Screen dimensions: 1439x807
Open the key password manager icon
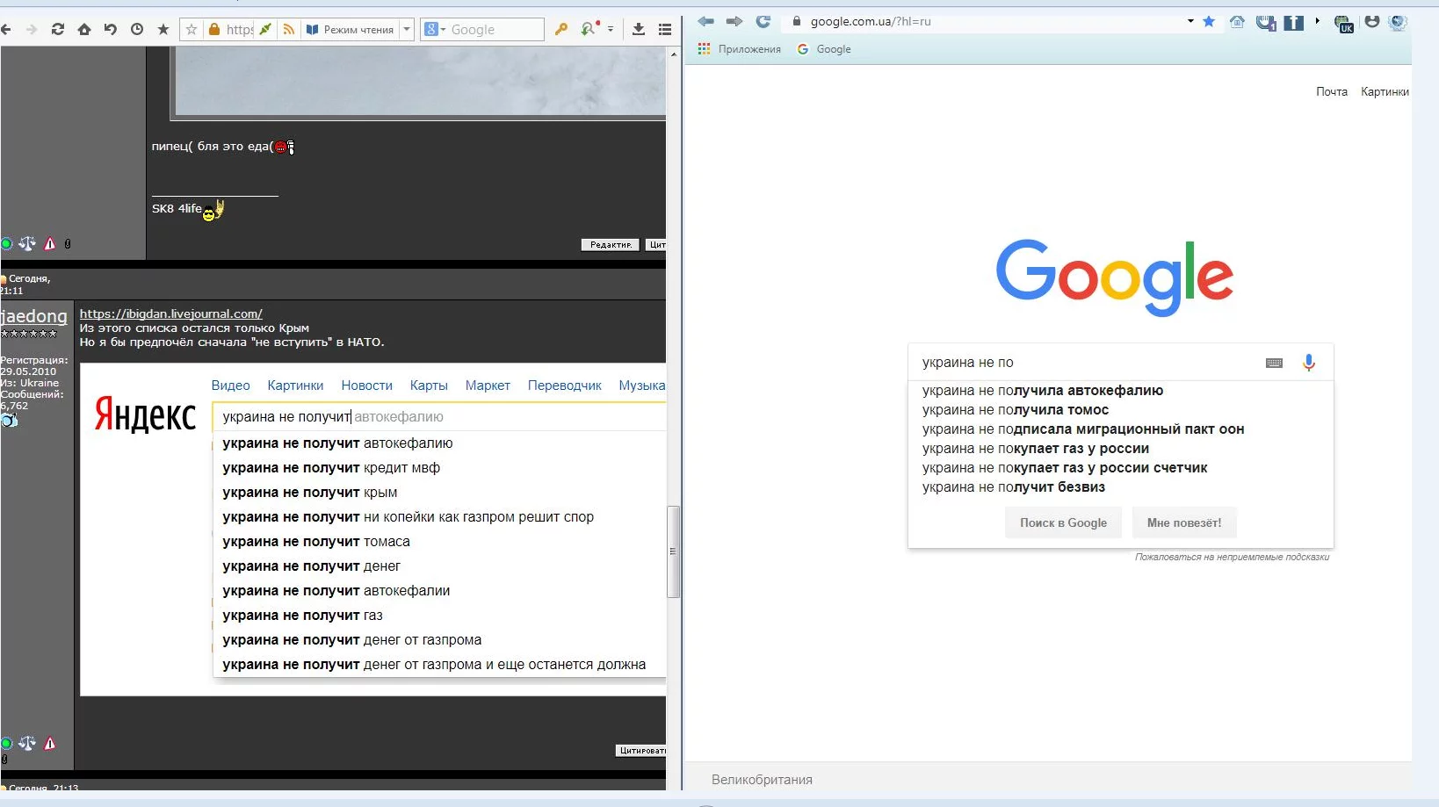(561, 30)
